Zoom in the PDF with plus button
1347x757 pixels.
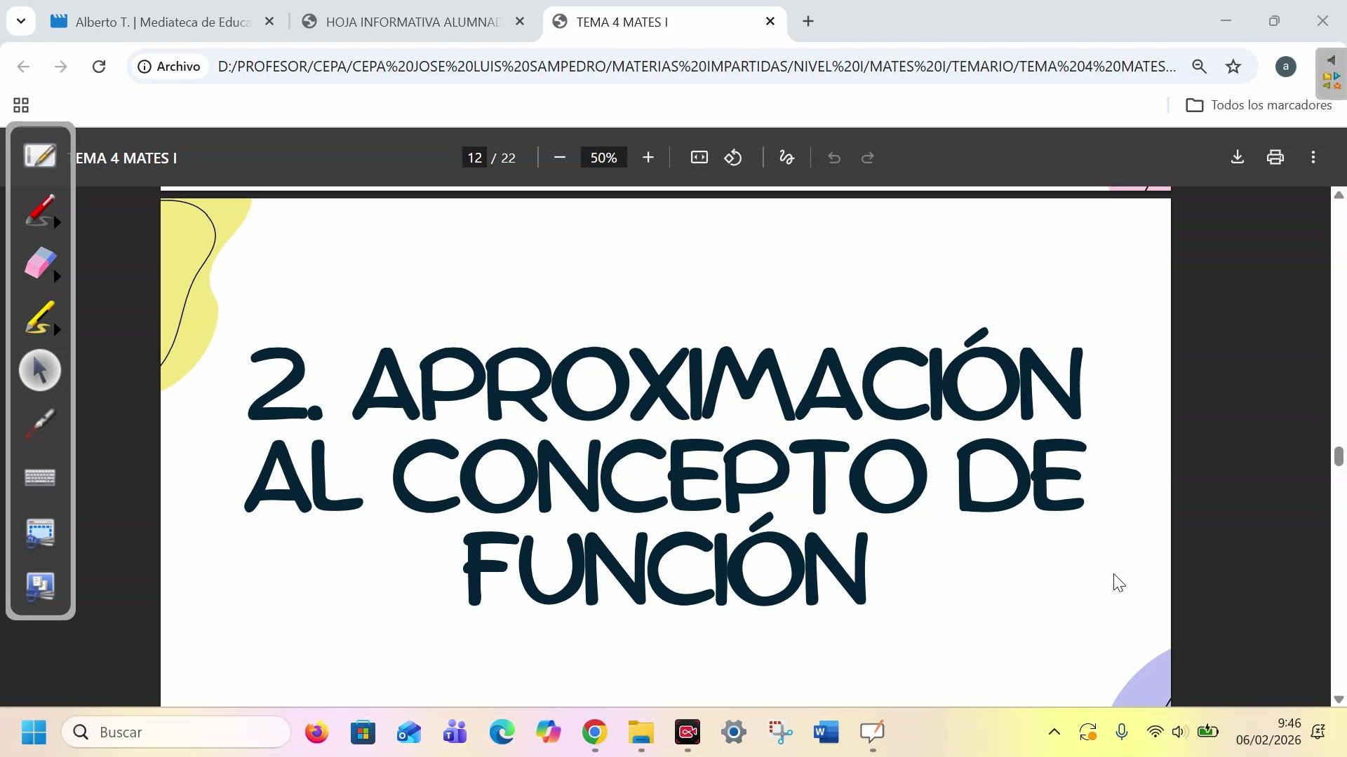click(x=648, y=158)
